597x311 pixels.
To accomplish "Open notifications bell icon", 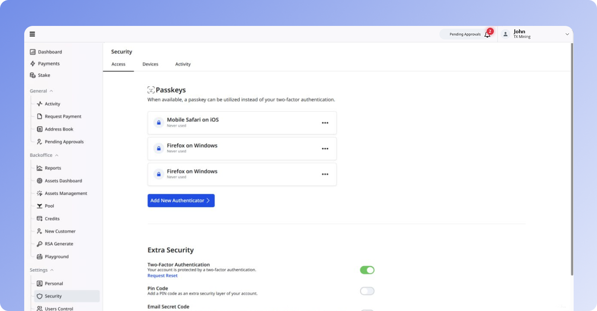I will coord(487,35).
